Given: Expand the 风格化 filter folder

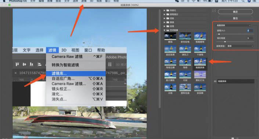Looking at the screenshot, I should click(x=165, y=10).
